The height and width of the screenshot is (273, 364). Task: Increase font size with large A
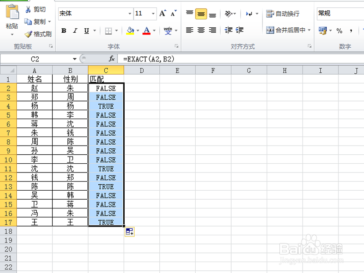pyautogui.click(x=163, y=13)
